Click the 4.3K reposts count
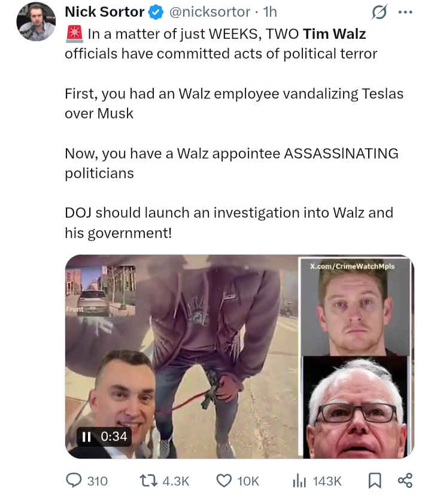 pyautogui.click(x=176, y=481)
